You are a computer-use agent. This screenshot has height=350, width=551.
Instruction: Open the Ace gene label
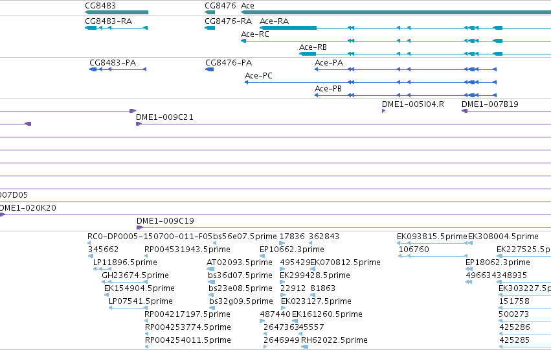[247, 6]
